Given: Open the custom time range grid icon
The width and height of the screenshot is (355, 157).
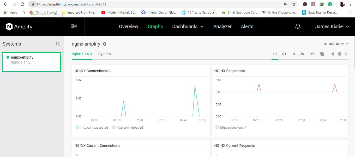Looking at the screenshot, I should pos(322,54).
